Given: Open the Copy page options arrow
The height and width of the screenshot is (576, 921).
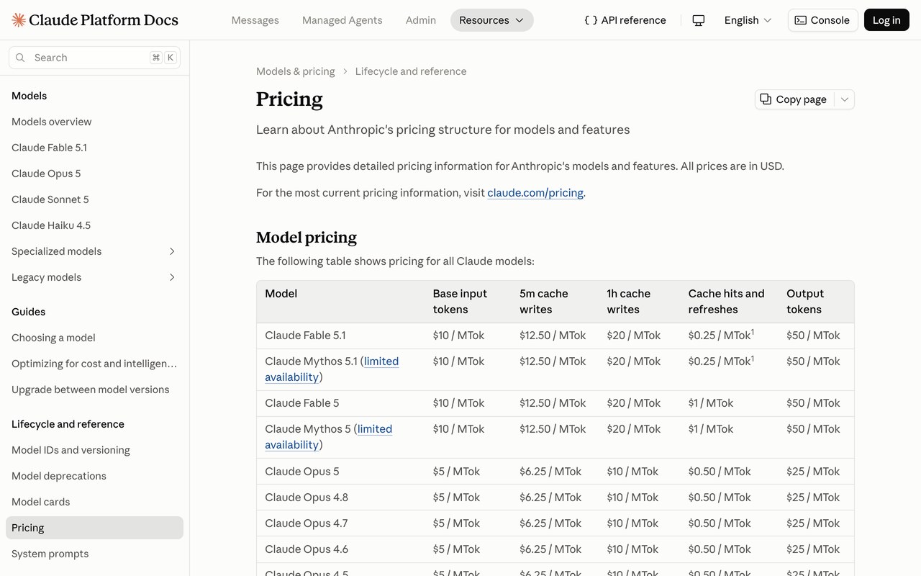Looking at the screenshot, I should [845, 99].
